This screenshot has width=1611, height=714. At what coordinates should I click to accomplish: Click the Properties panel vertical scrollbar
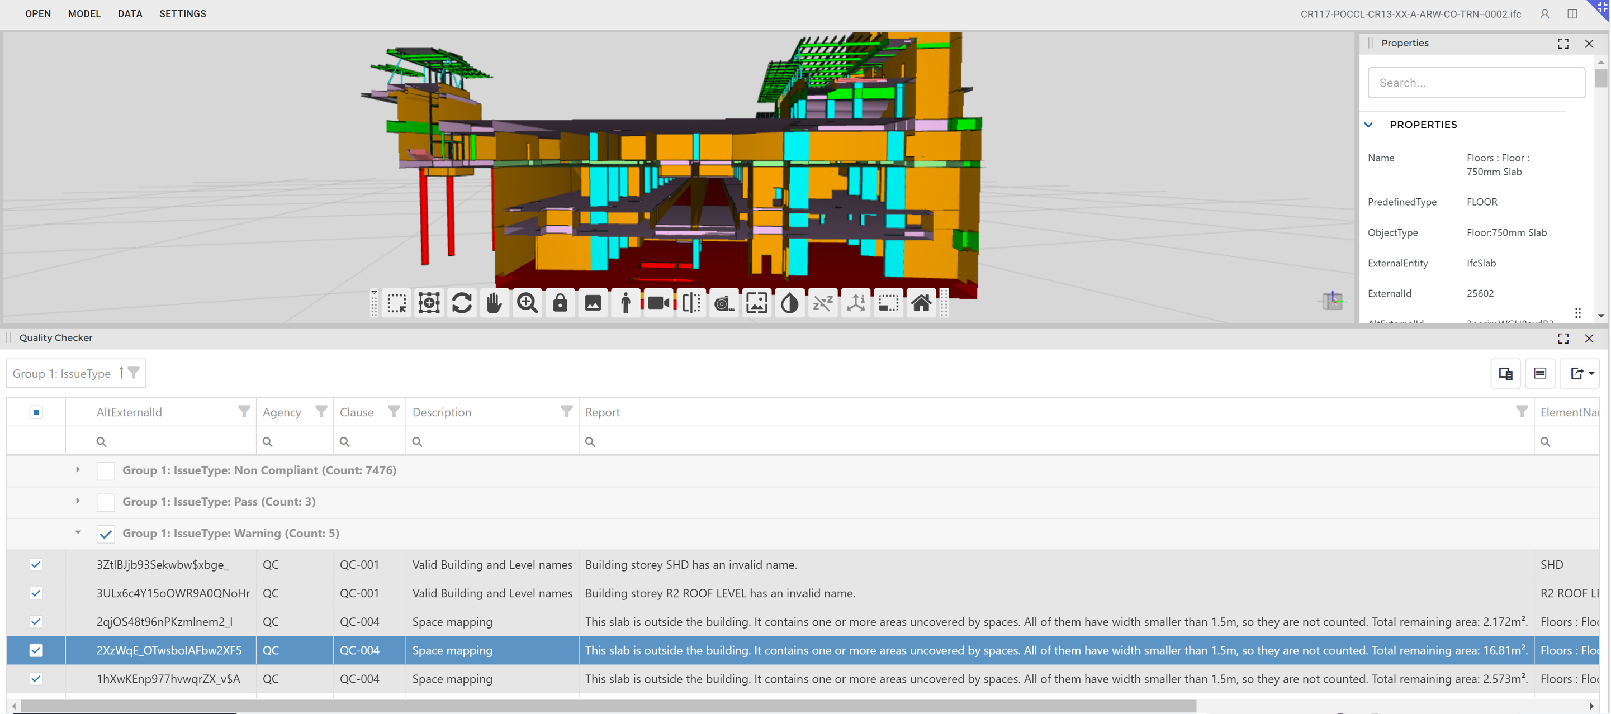(x=1600, y=78)
